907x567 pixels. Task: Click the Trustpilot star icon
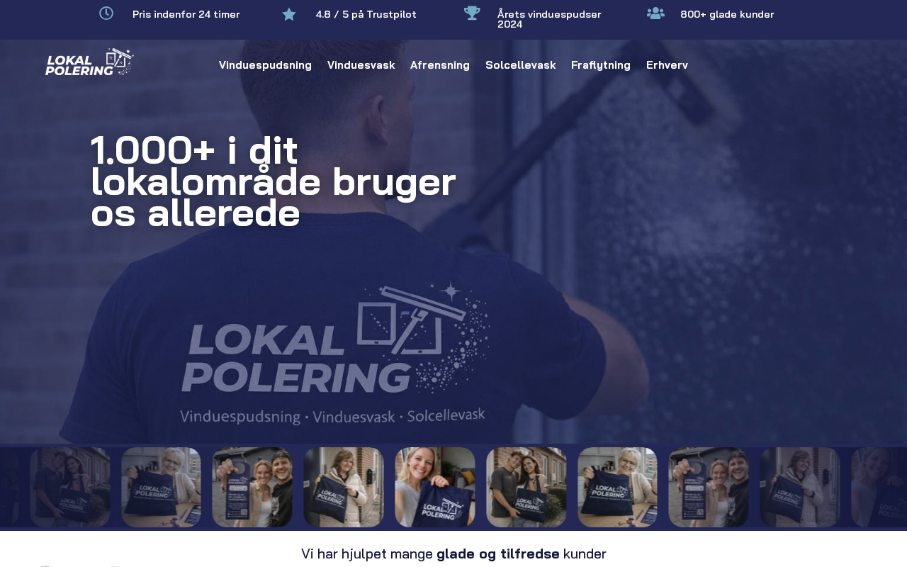point(289,14)
